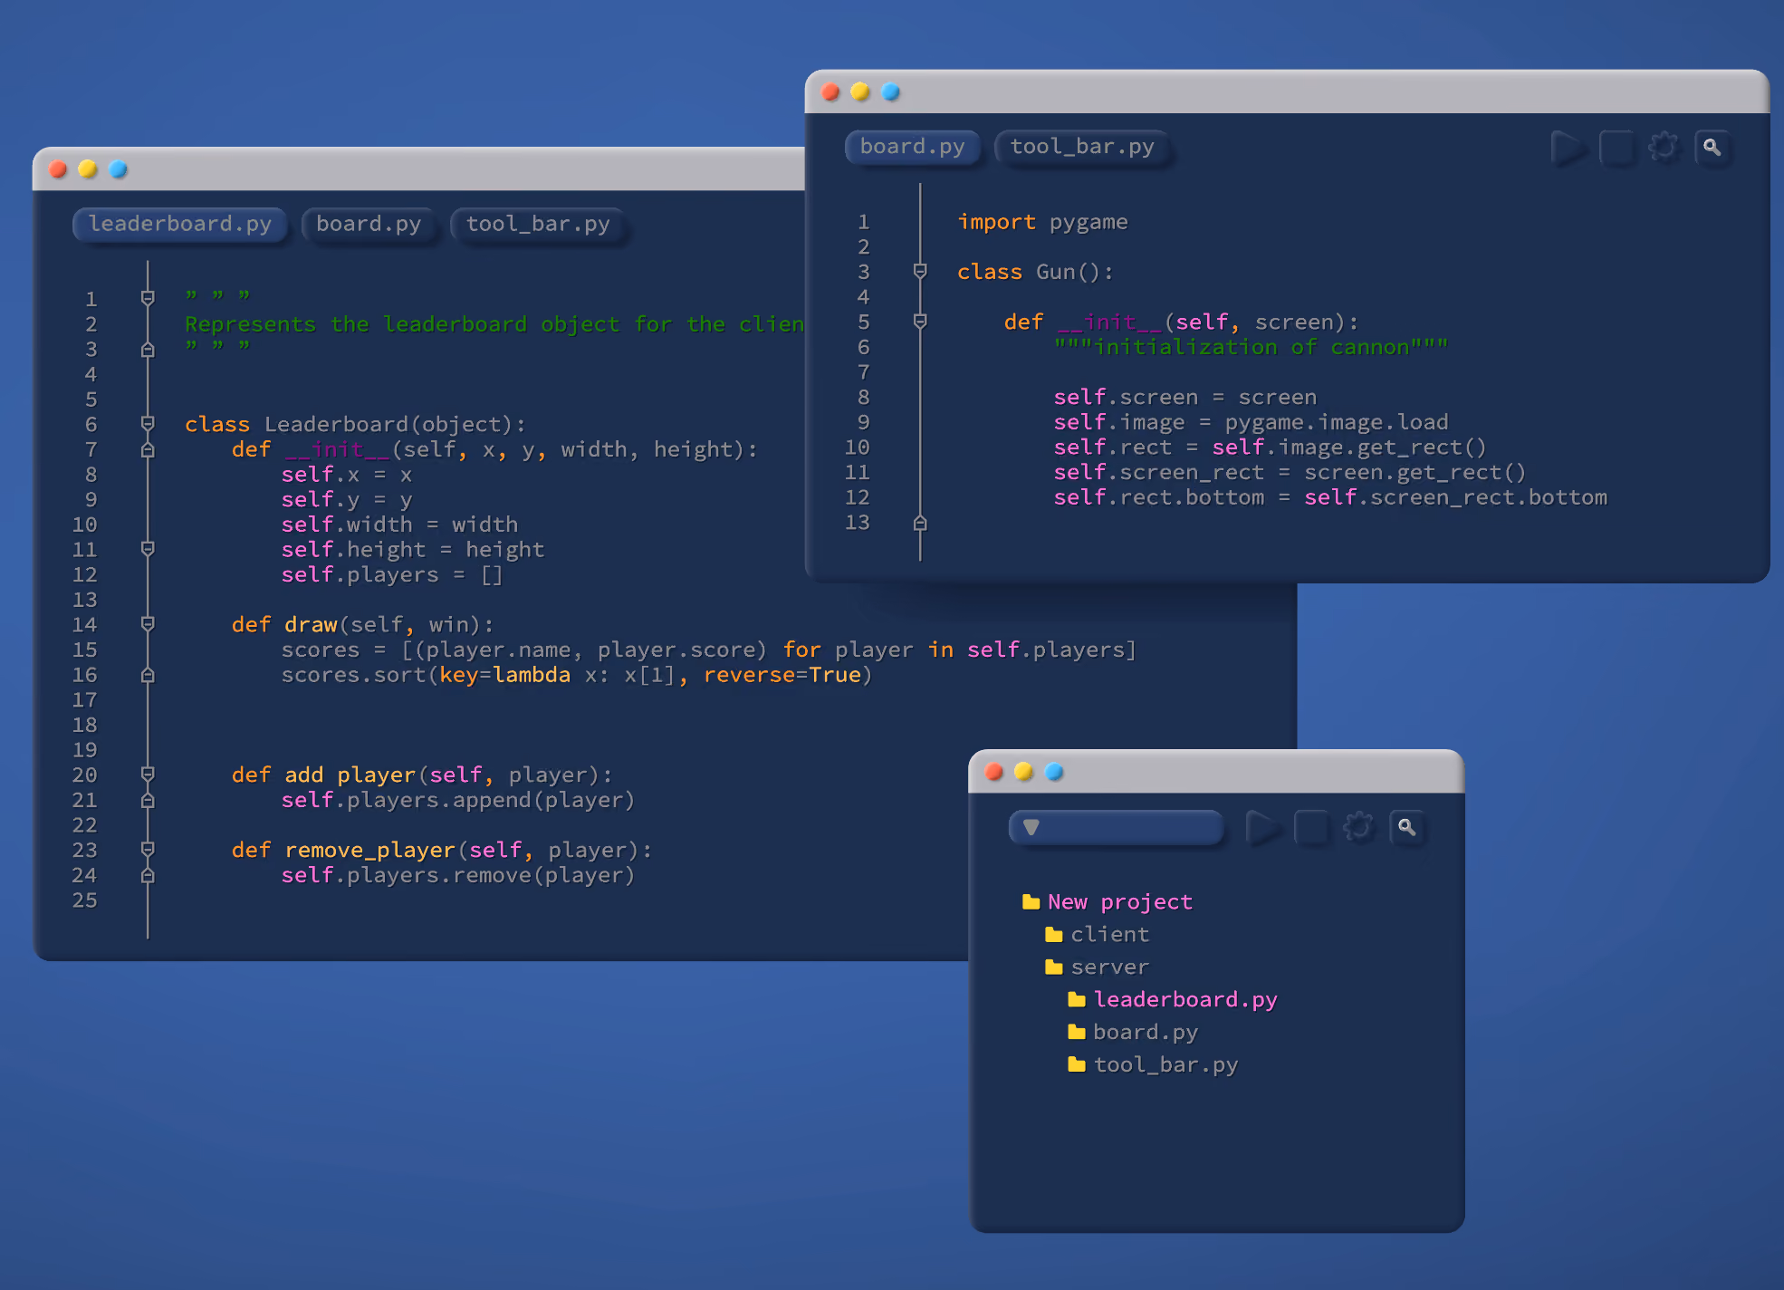
Task: Close the project window with red button
Action: [x=994, y=772]
